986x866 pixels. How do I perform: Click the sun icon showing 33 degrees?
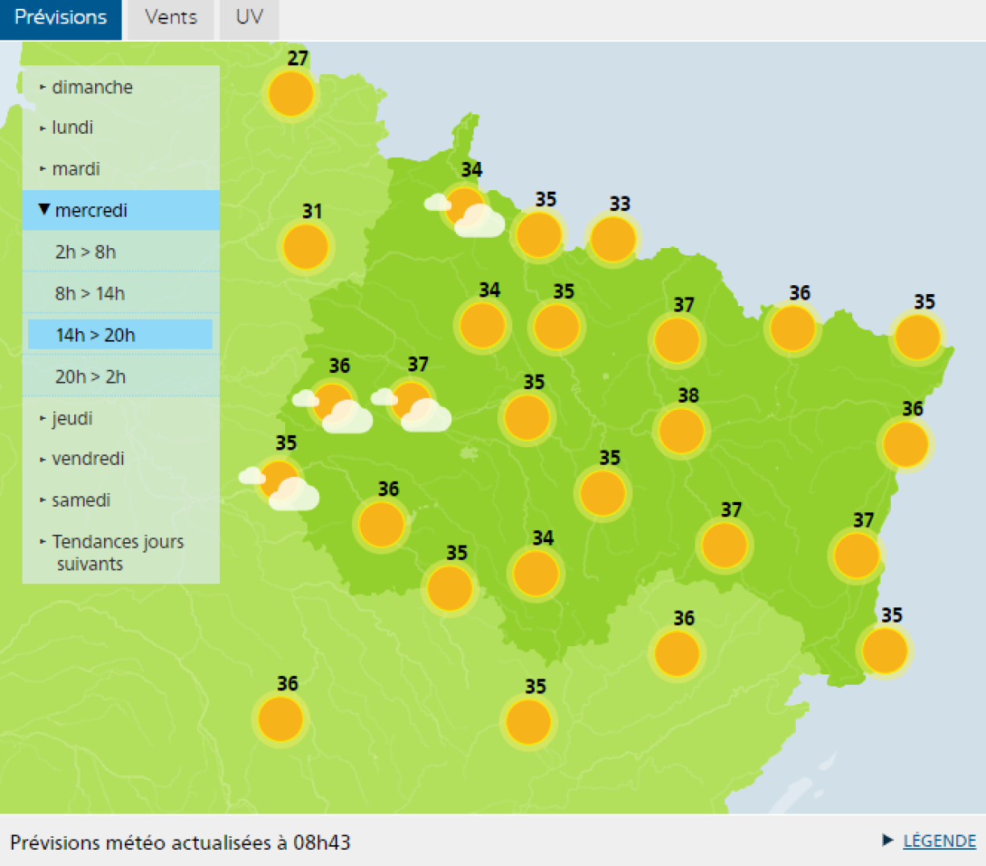(x=612, y=239)
